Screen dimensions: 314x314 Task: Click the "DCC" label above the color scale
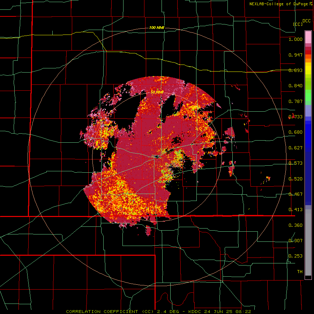tap(307, 21)
